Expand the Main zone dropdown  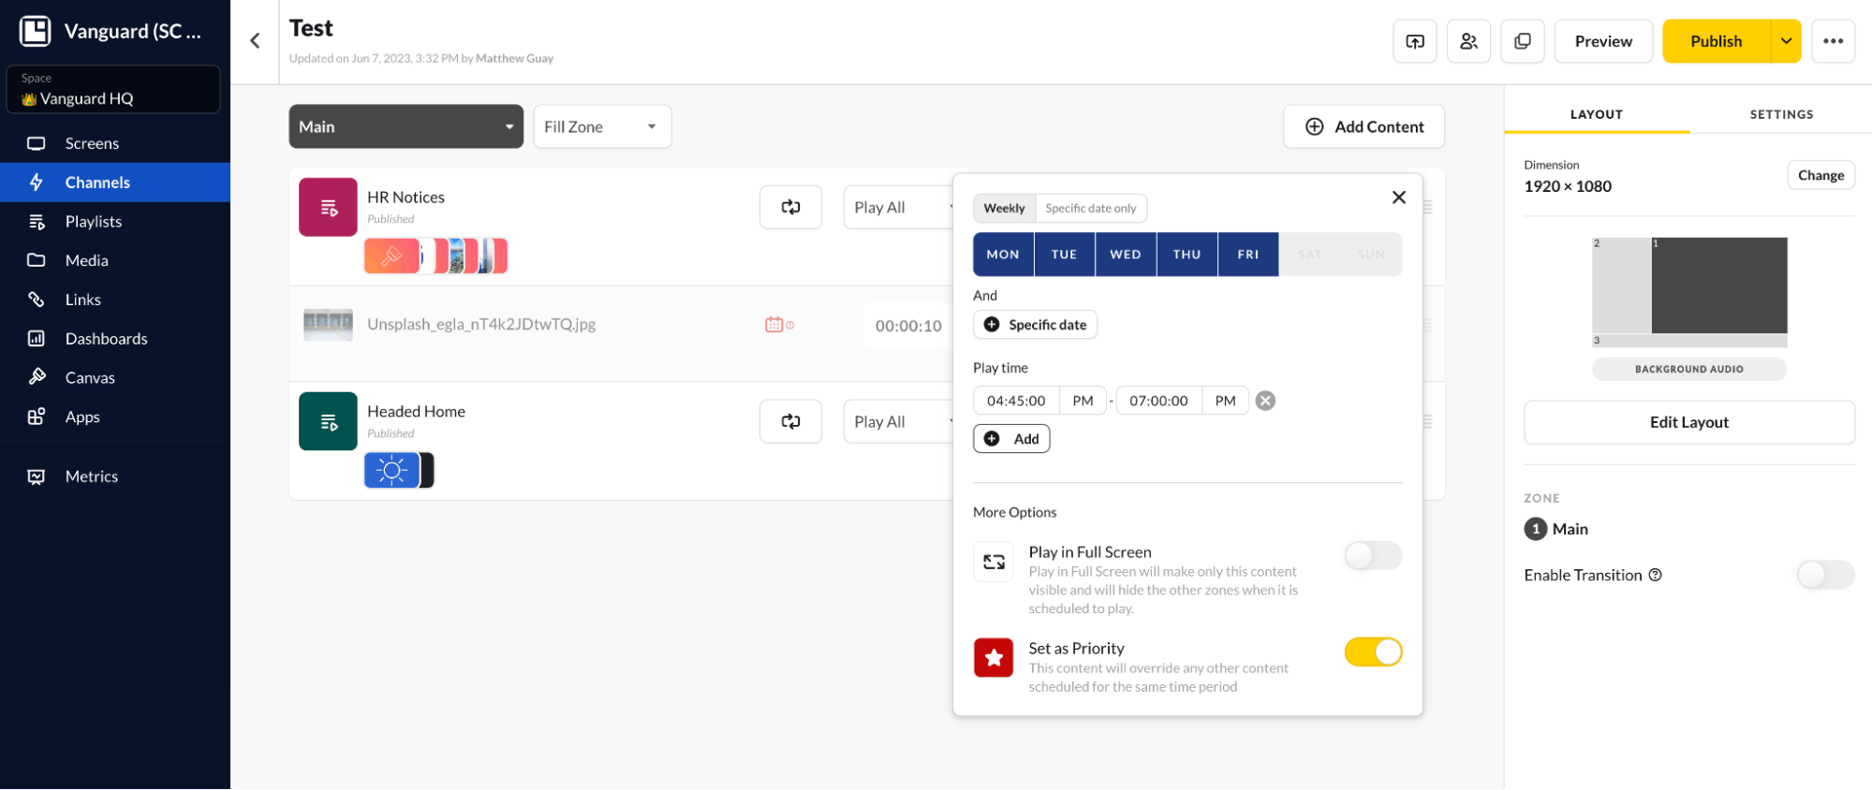point(405,126)
